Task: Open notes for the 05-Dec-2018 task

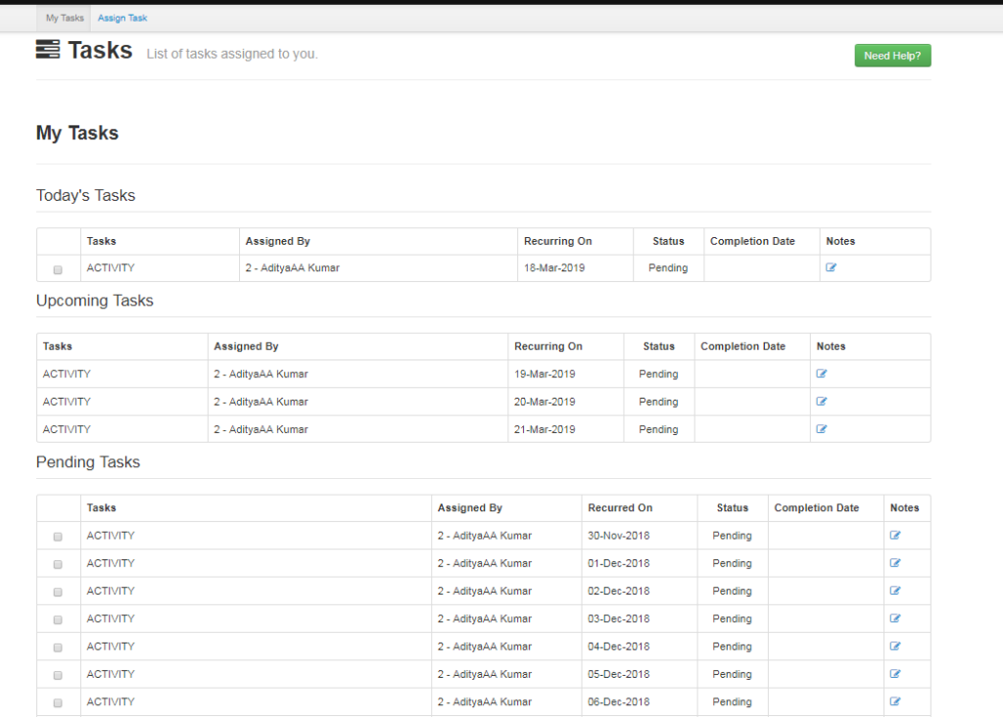Action: [892, 674]
